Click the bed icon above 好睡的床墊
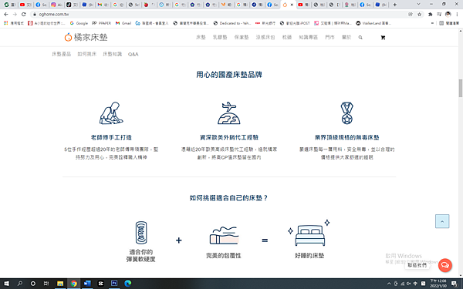The image size is (463, 289). (x=309, y=233)
